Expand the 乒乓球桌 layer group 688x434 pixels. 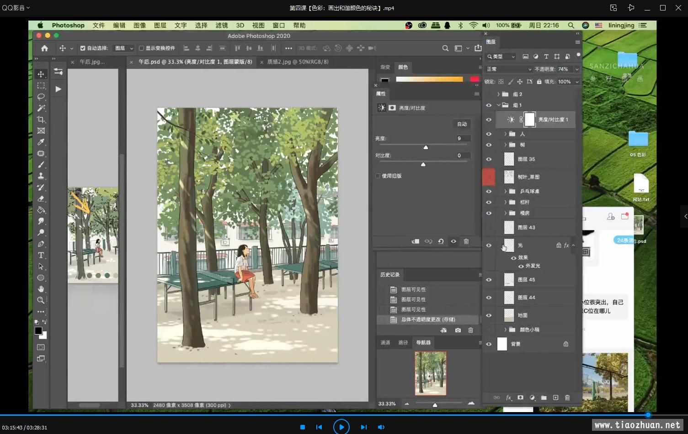pos(505,191)
